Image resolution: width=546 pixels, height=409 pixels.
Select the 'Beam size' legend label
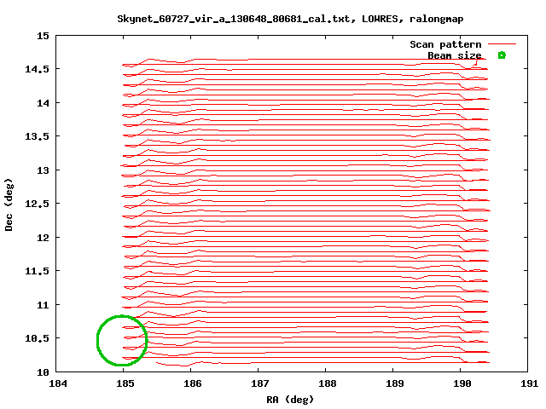[x=454, y=55]
